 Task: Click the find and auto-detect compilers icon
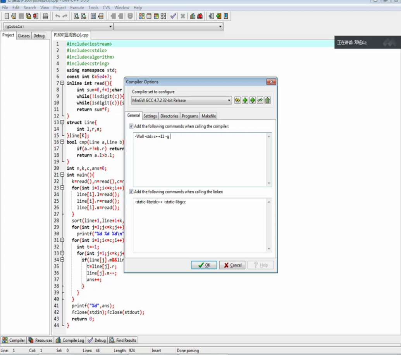coord(238,100)
